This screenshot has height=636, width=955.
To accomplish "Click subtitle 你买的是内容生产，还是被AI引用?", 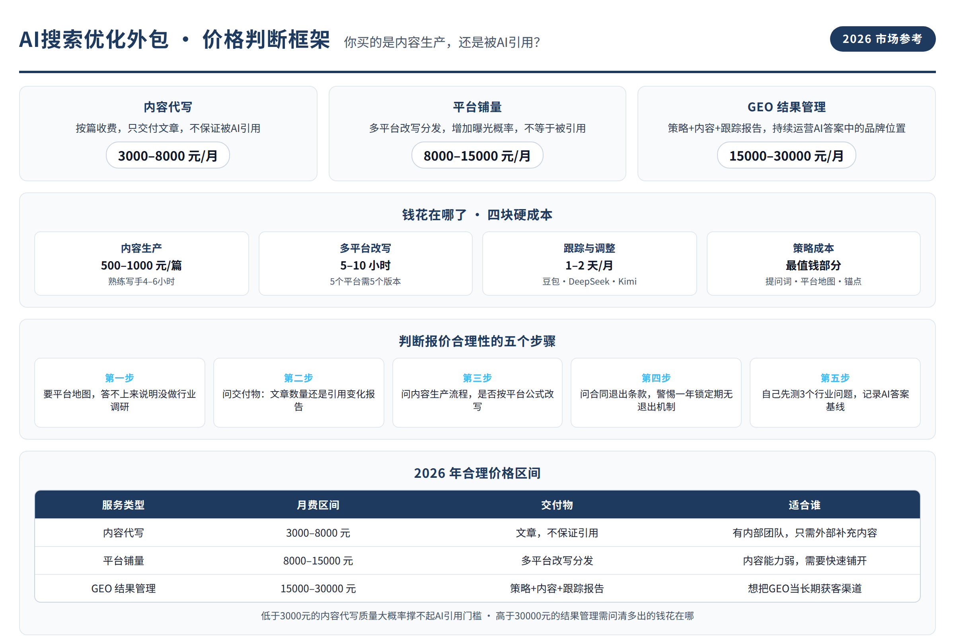I will coord(442,42).
